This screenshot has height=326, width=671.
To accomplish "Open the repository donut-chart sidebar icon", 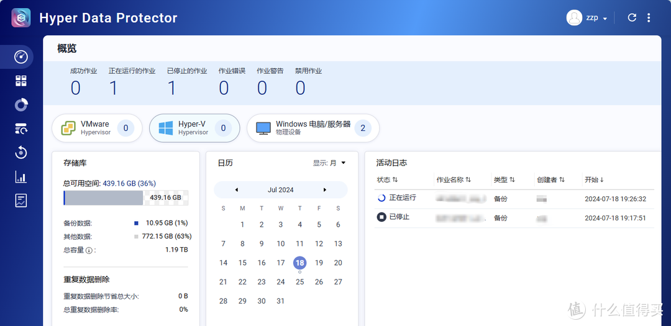I will 21,105.
